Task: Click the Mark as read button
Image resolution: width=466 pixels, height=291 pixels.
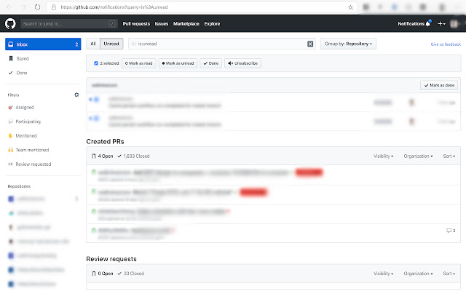Action: tap(139, 63)
